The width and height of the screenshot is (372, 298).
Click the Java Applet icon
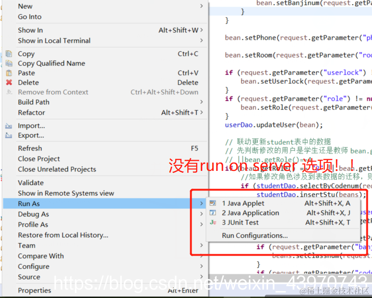pyautogui.click(x=213, y=203)
